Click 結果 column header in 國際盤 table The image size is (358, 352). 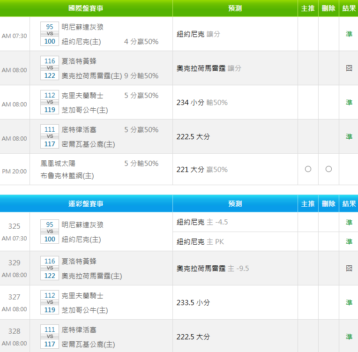[349, 8]
